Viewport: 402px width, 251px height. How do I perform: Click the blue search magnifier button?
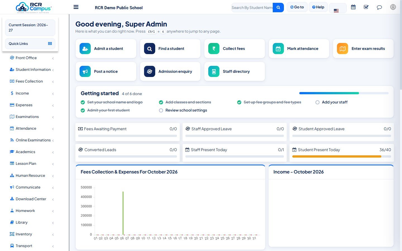click(278, 8)
